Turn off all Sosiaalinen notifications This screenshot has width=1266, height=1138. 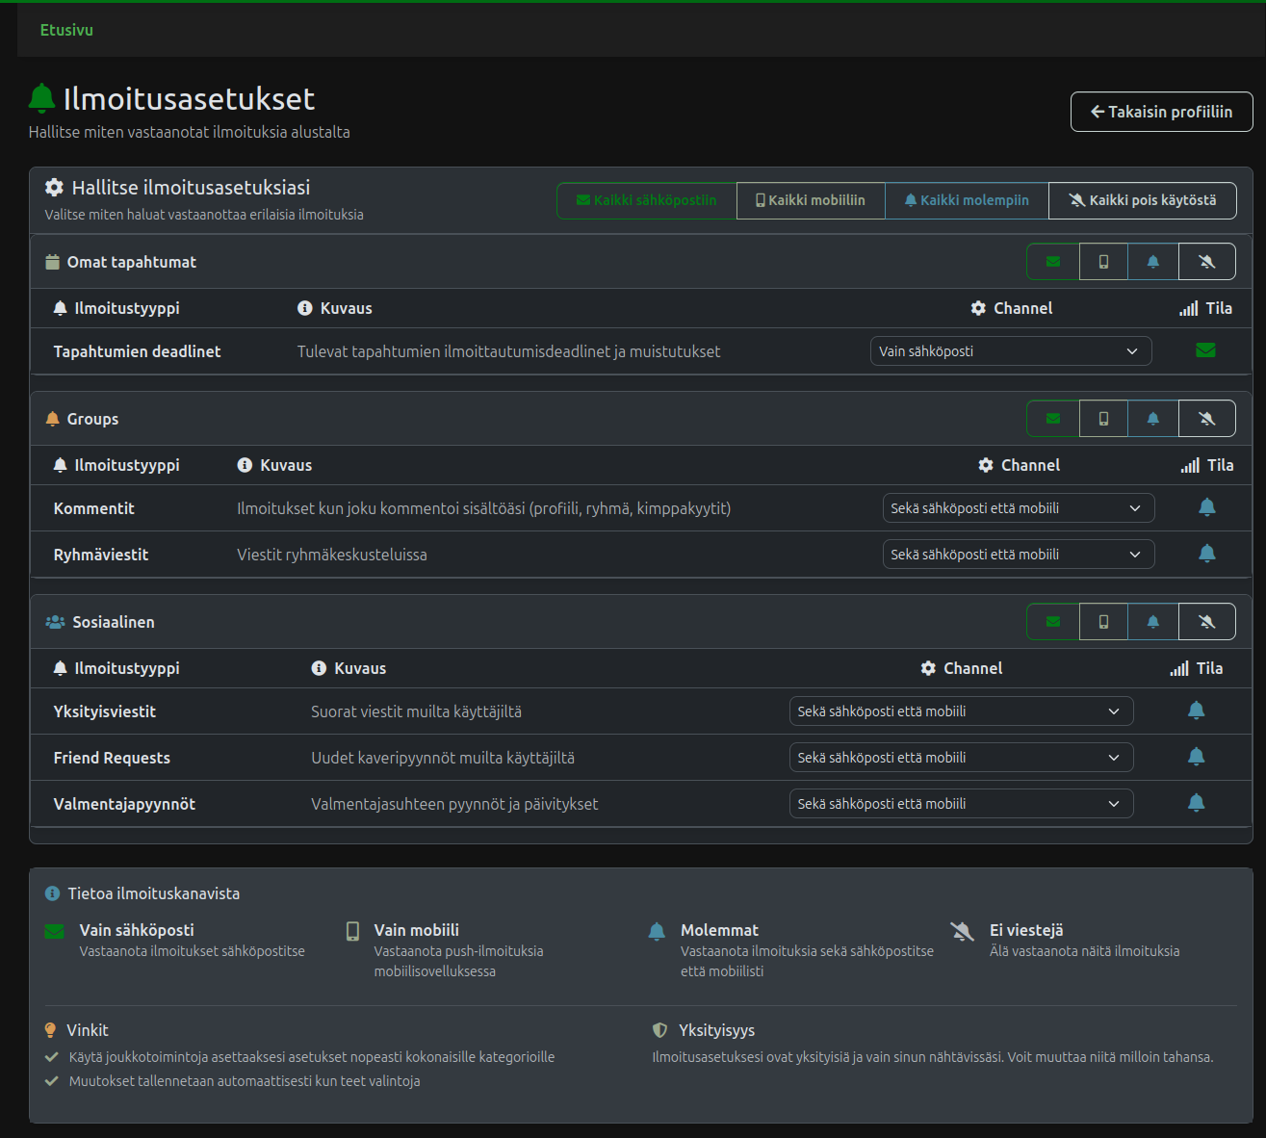point(1206,622)
